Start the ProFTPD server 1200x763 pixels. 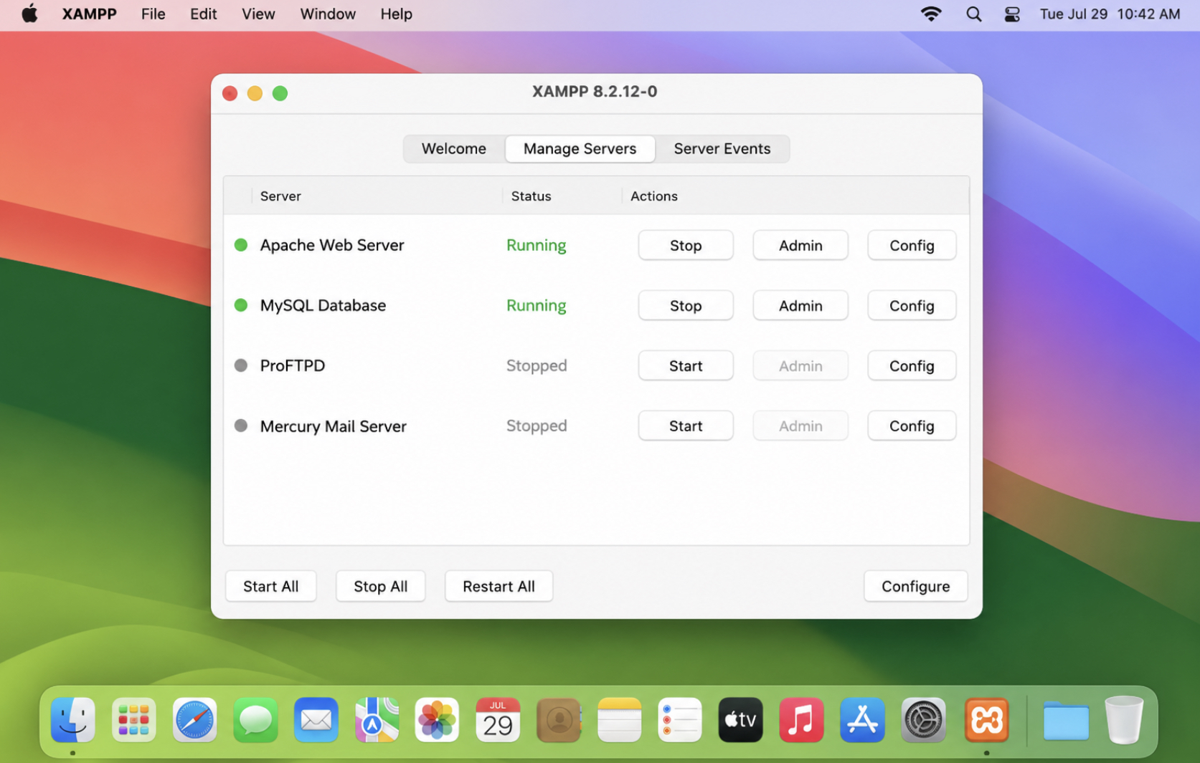click(x=686, y=365)
